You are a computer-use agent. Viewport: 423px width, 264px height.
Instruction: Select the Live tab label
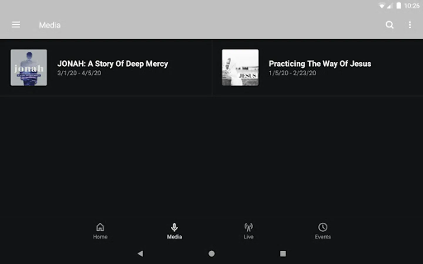pos(249,237)
